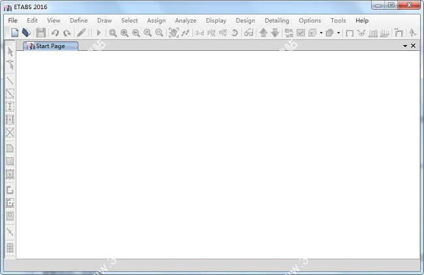Click the load assigns display icon
Viewport: 424px width, 275px height.
click(361, 33)
